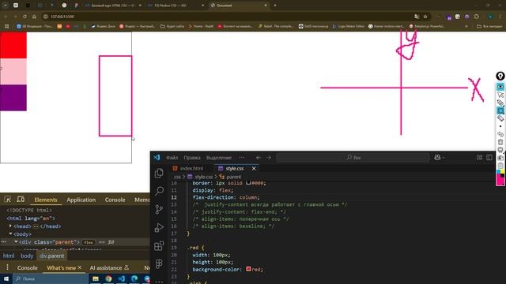The width and height of the screenshot is (506, 284).
Task: Close the What's new drawer tab
Action: (x=79, y=267)
